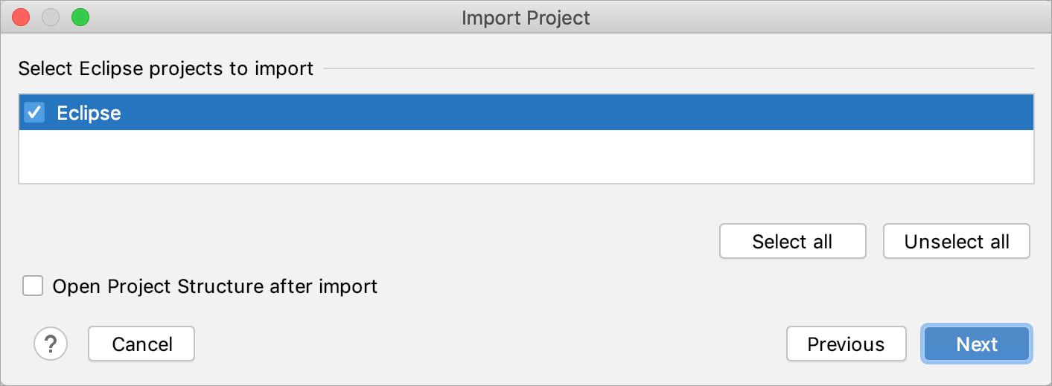Image resolution: width=1052 pixels, height=386 pixels.
Task: Maximize the dialog with the green button
Action: [x=80, y=16]
